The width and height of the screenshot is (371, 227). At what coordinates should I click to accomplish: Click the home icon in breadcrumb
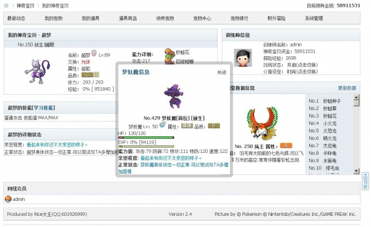tap(6, 6)
